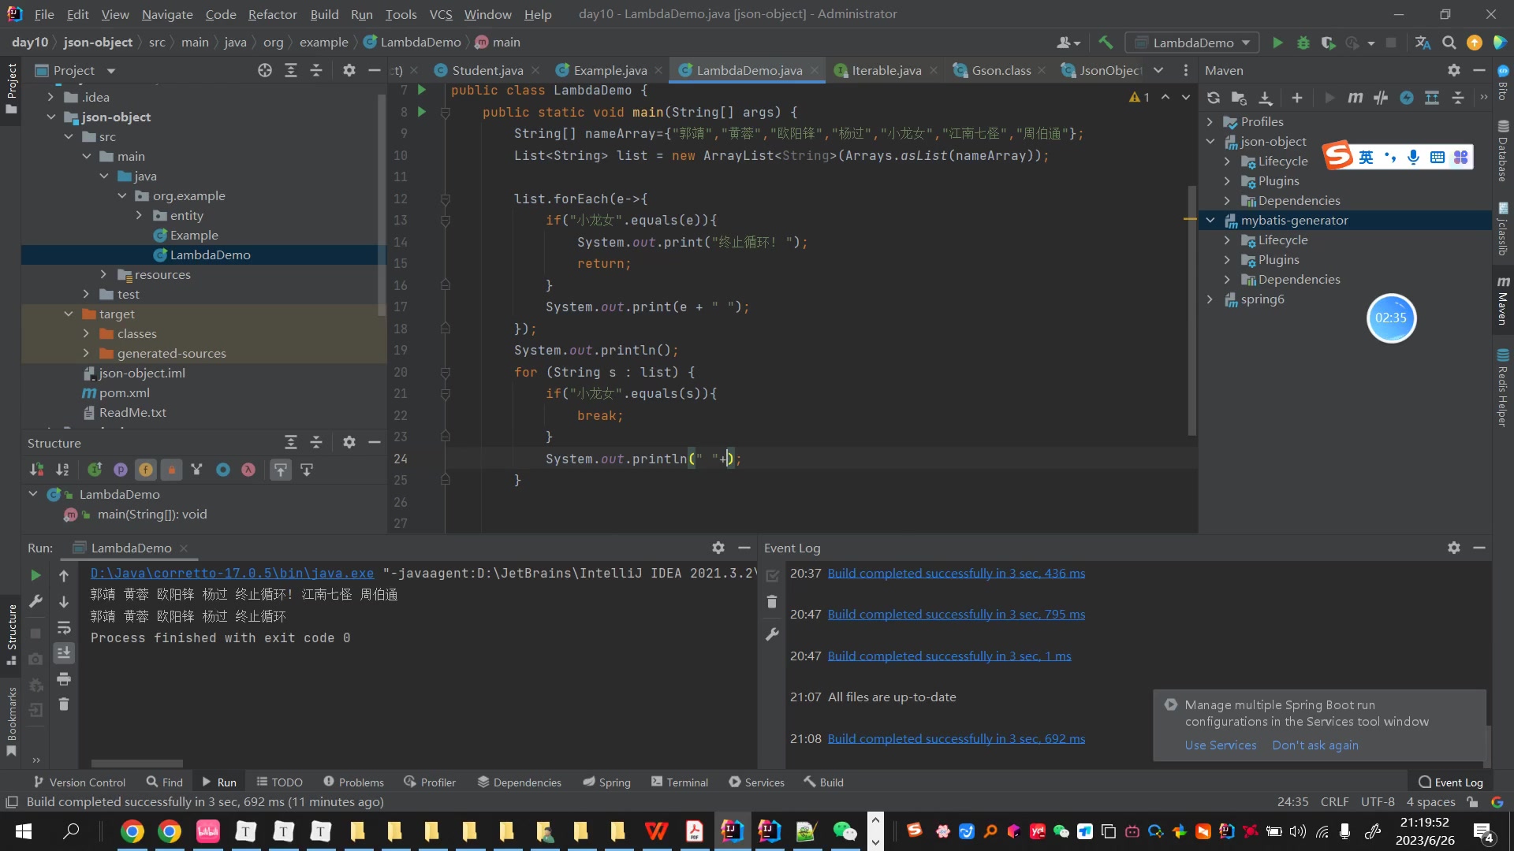This screenshot has height=851, width=1514.
Task: Collapse mybatis-generator Maven node
Action: pyautogui.click(x=1210, y=220)
